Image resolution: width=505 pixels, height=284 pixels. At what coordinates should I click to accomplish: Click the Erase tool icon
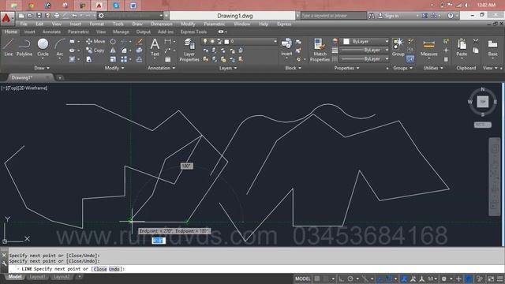point(140,42)
